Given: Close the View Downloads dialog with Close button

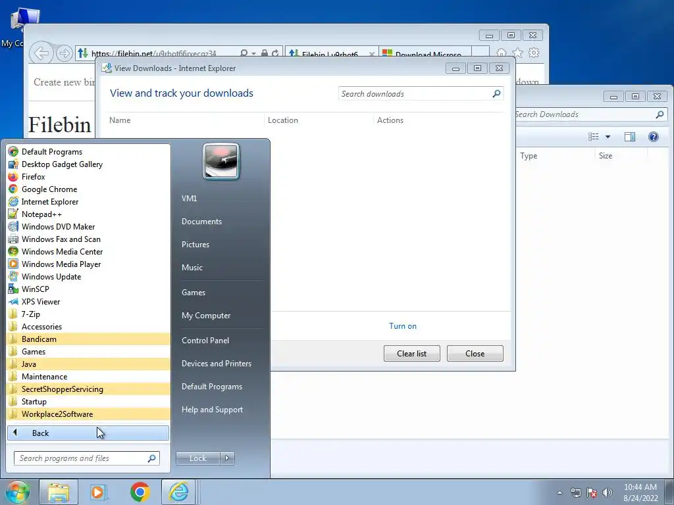Looking at the screenshot, I should coord(475,353).
